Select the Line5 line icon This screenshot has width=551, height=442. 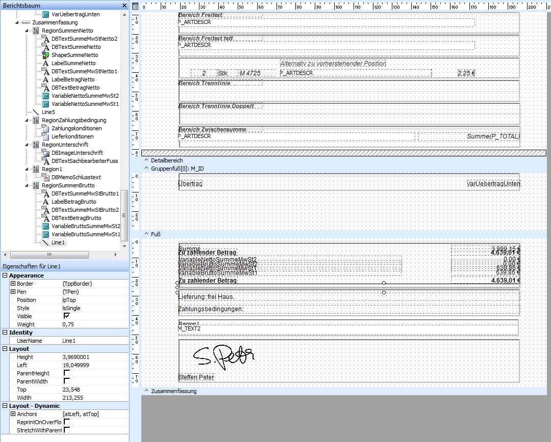click(x=36, y=112)
